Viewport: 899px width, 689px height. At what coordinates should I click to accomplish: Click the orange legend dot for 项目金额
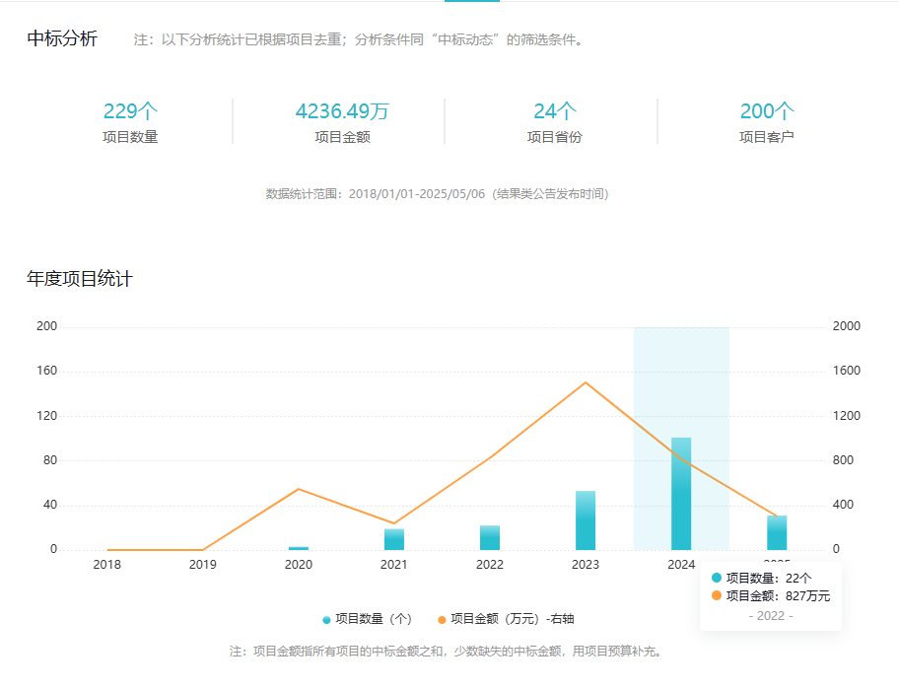[x=442, y=620]
